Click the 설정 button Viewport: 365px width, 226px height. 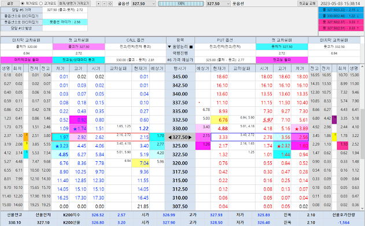pyautogui.click(x=10, y=3)
